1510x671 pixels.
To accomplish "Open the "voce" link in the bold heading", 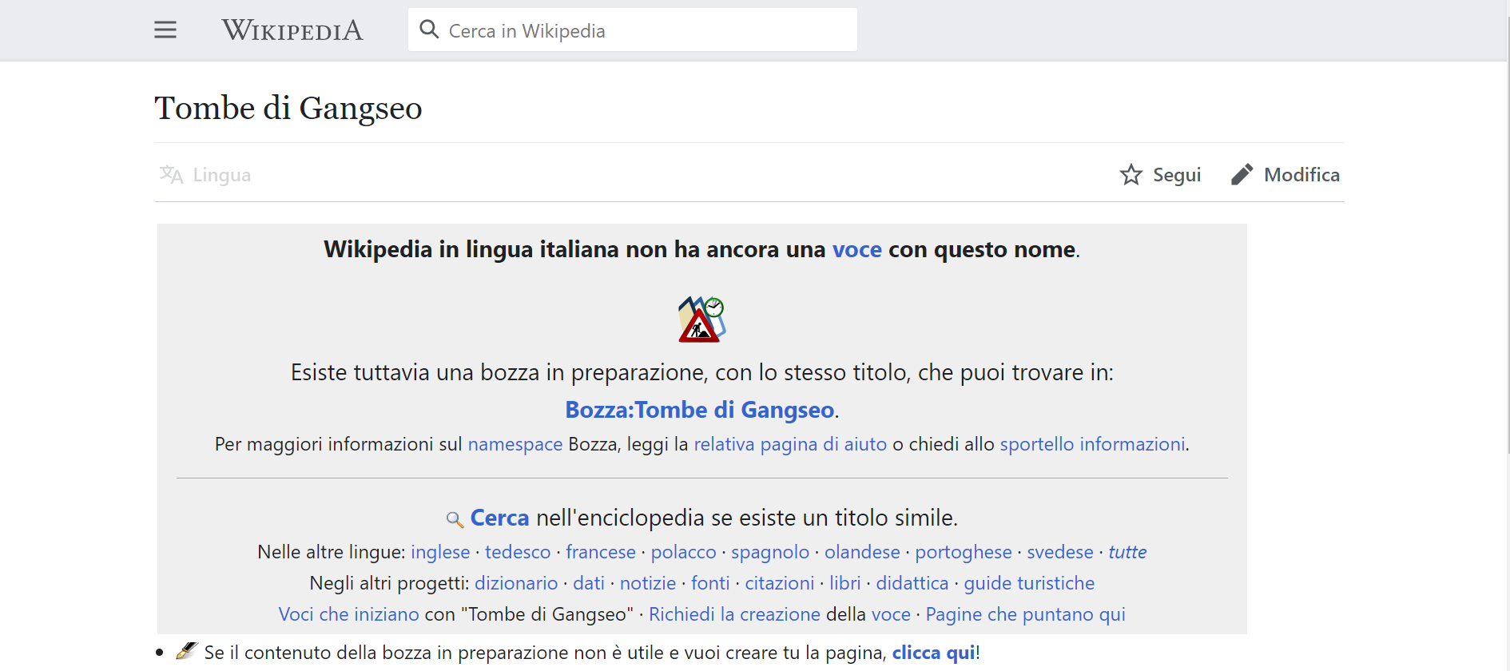I will tap(857, 250).
